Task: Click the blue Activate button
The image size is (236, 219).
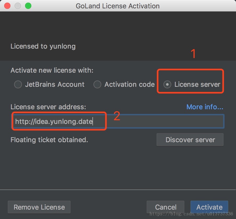Action: pyautogui.click(x=209, y=207)
